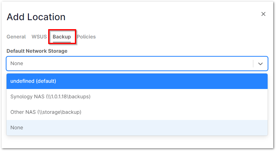This screenshot has width=276, height=151.
Task: Open the WSUS tab
Action: 39,37
